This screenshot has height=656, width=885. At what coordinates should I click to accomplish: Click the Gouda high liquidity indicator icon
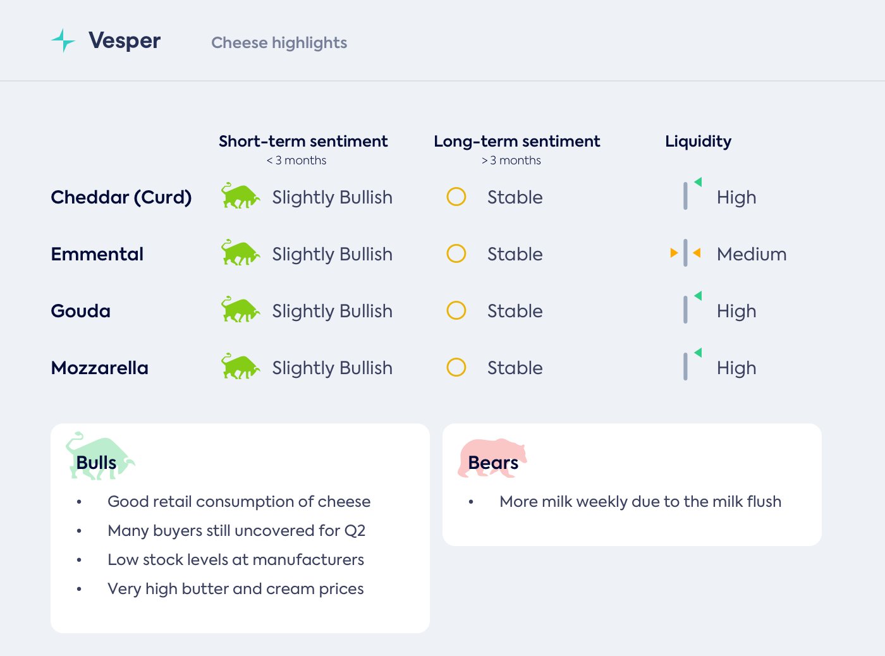click(690, 308)
